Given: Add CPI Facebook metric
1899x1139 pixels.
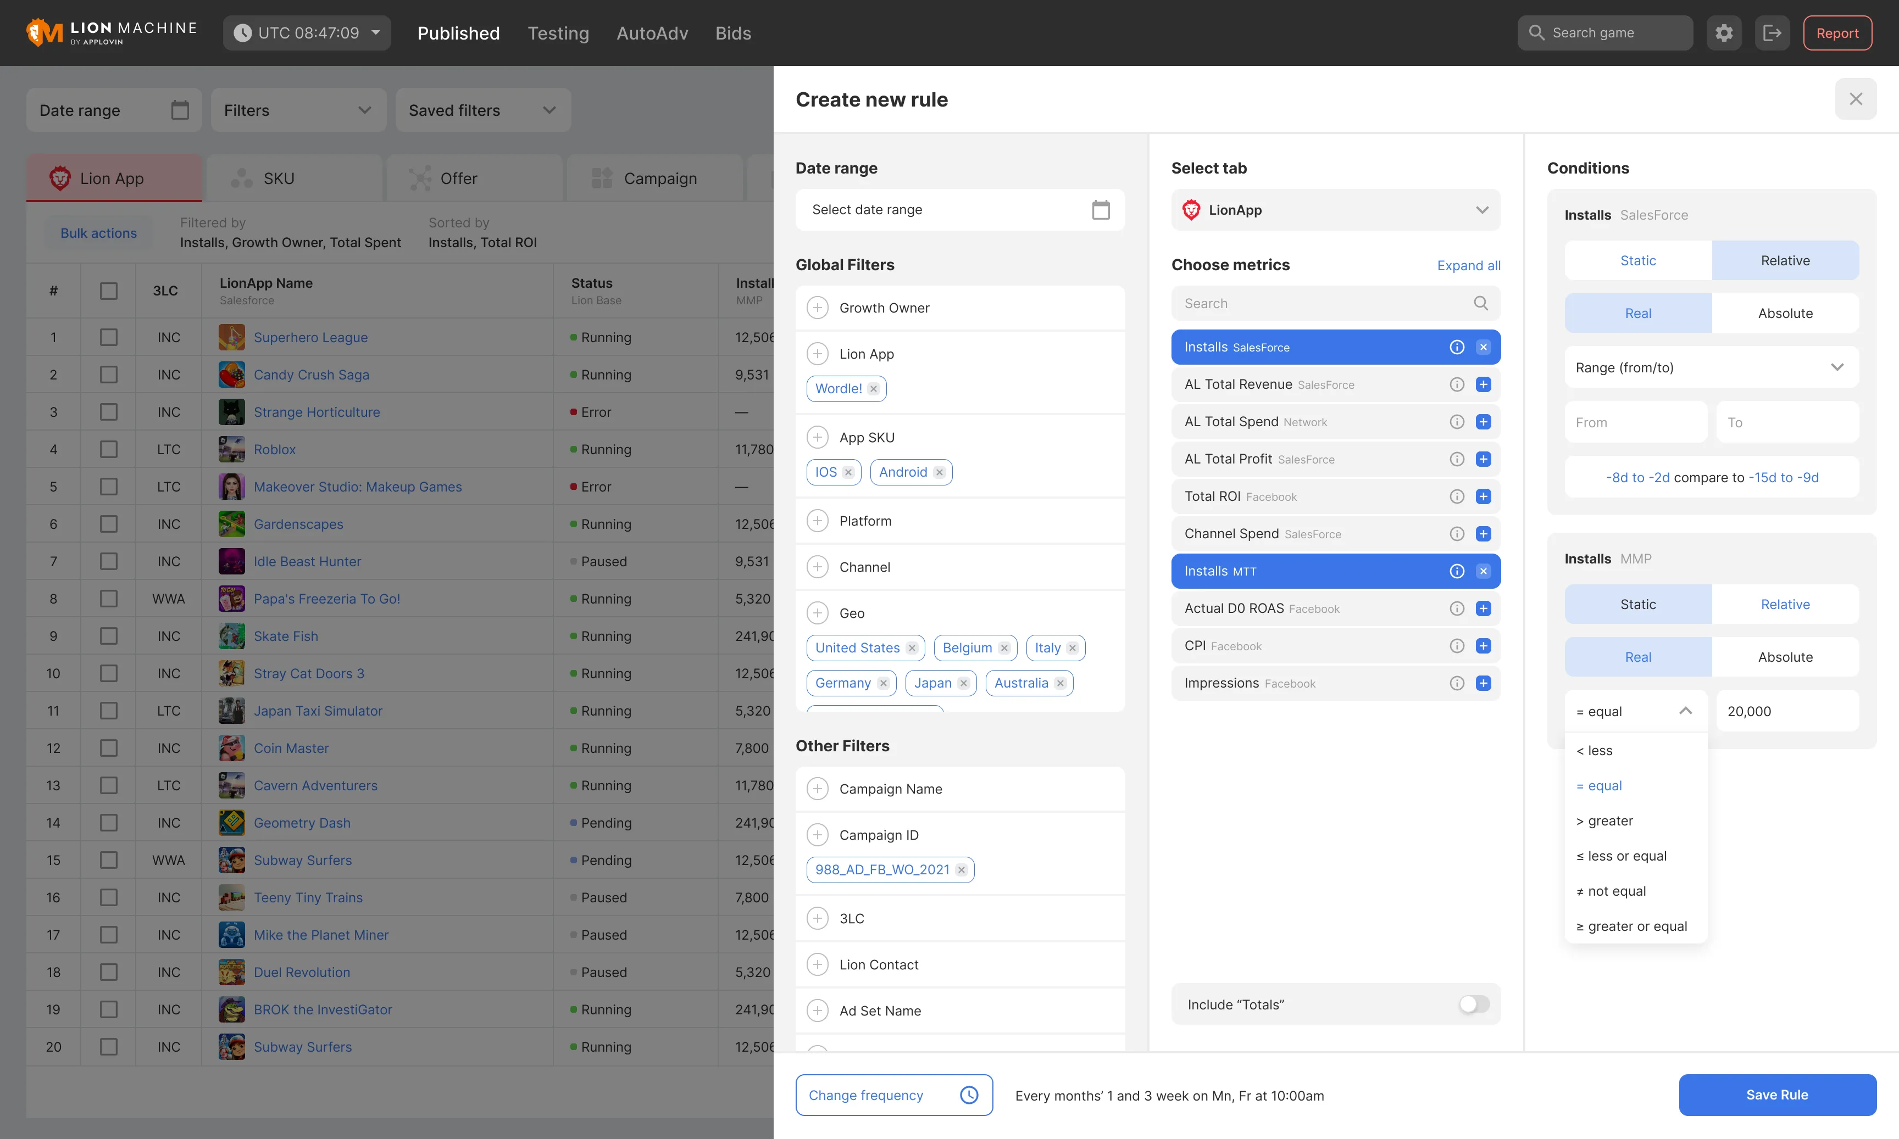Looking at the screenshot, I should pyautogui.click(x=1484, y=646).
